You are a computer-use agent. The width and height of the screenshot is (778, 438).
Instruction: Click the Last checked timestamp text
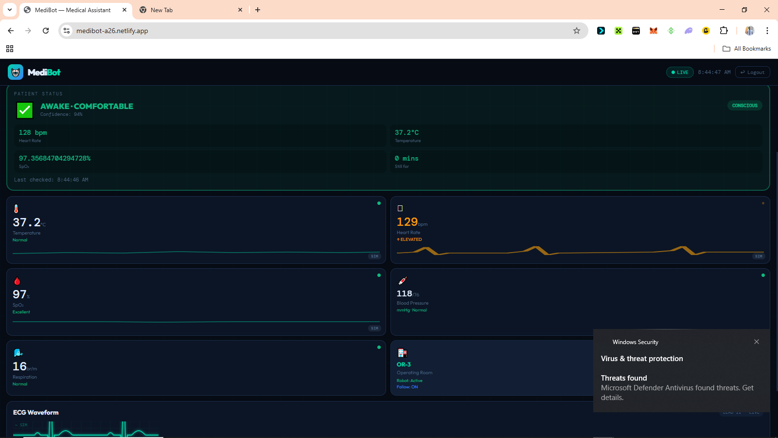[51, 180]
